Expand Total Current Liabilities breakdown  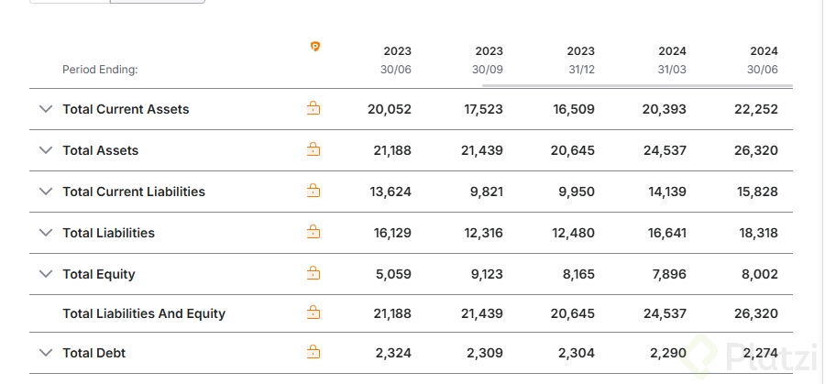pyautogui.click(x=46, y=192)
